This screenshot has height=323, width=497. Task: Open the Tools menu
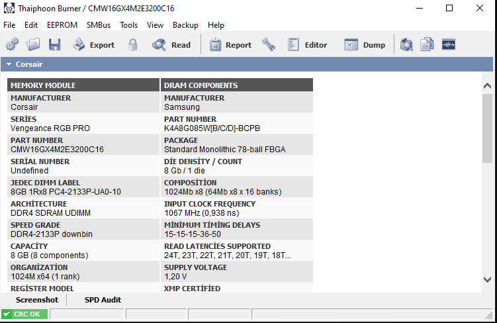click(x=128, y=25)
